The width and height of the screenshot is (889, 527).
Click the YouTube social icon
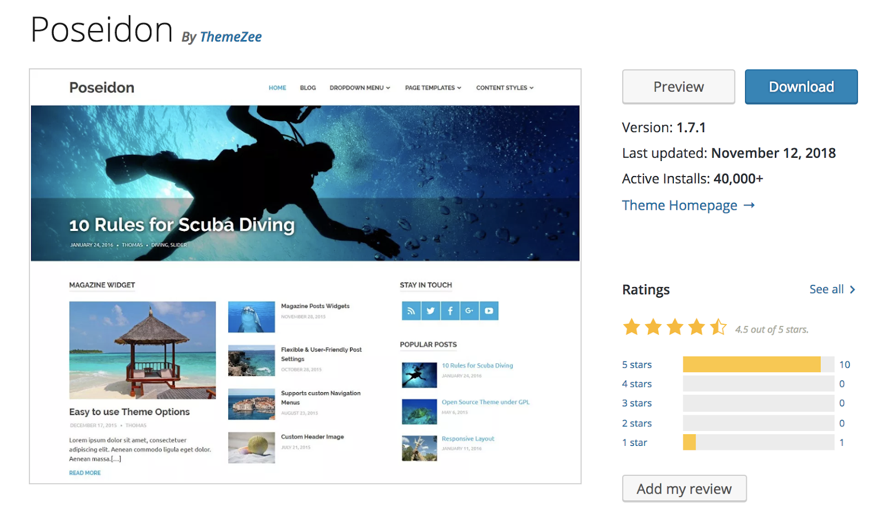point(489,311)
